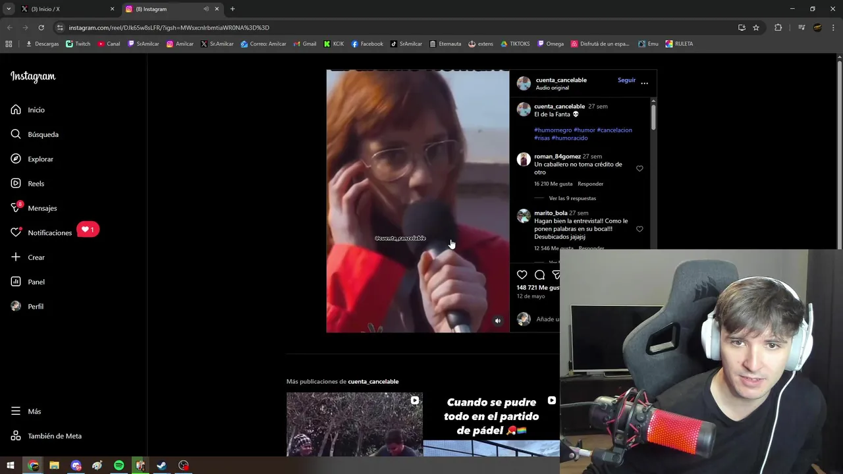Follow cuenta_cancelable with Seguir

point(626,80)
